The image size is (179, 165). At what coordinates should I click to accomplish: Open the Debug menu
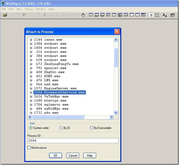(29, 9)
